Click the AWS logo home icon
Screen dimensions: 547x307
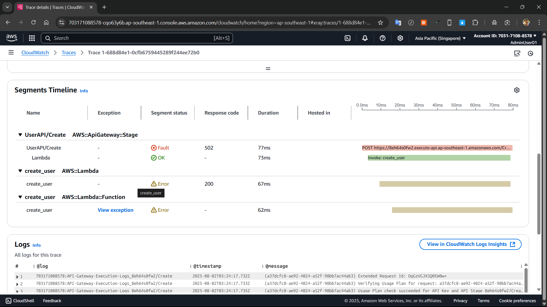click(11, 38)
